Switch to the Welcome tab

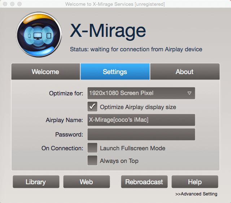(x=45, y=72)
